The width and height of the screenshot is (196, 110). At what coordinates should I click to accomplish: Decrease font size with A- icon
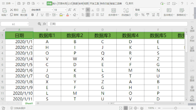[75, 10]
